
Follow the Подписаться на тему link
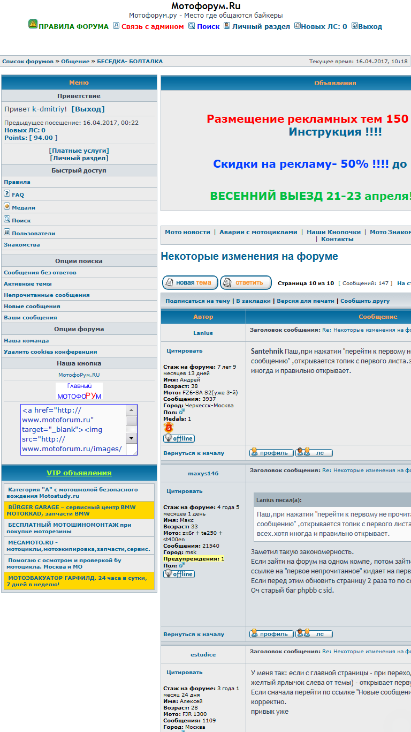click(197, 301)
